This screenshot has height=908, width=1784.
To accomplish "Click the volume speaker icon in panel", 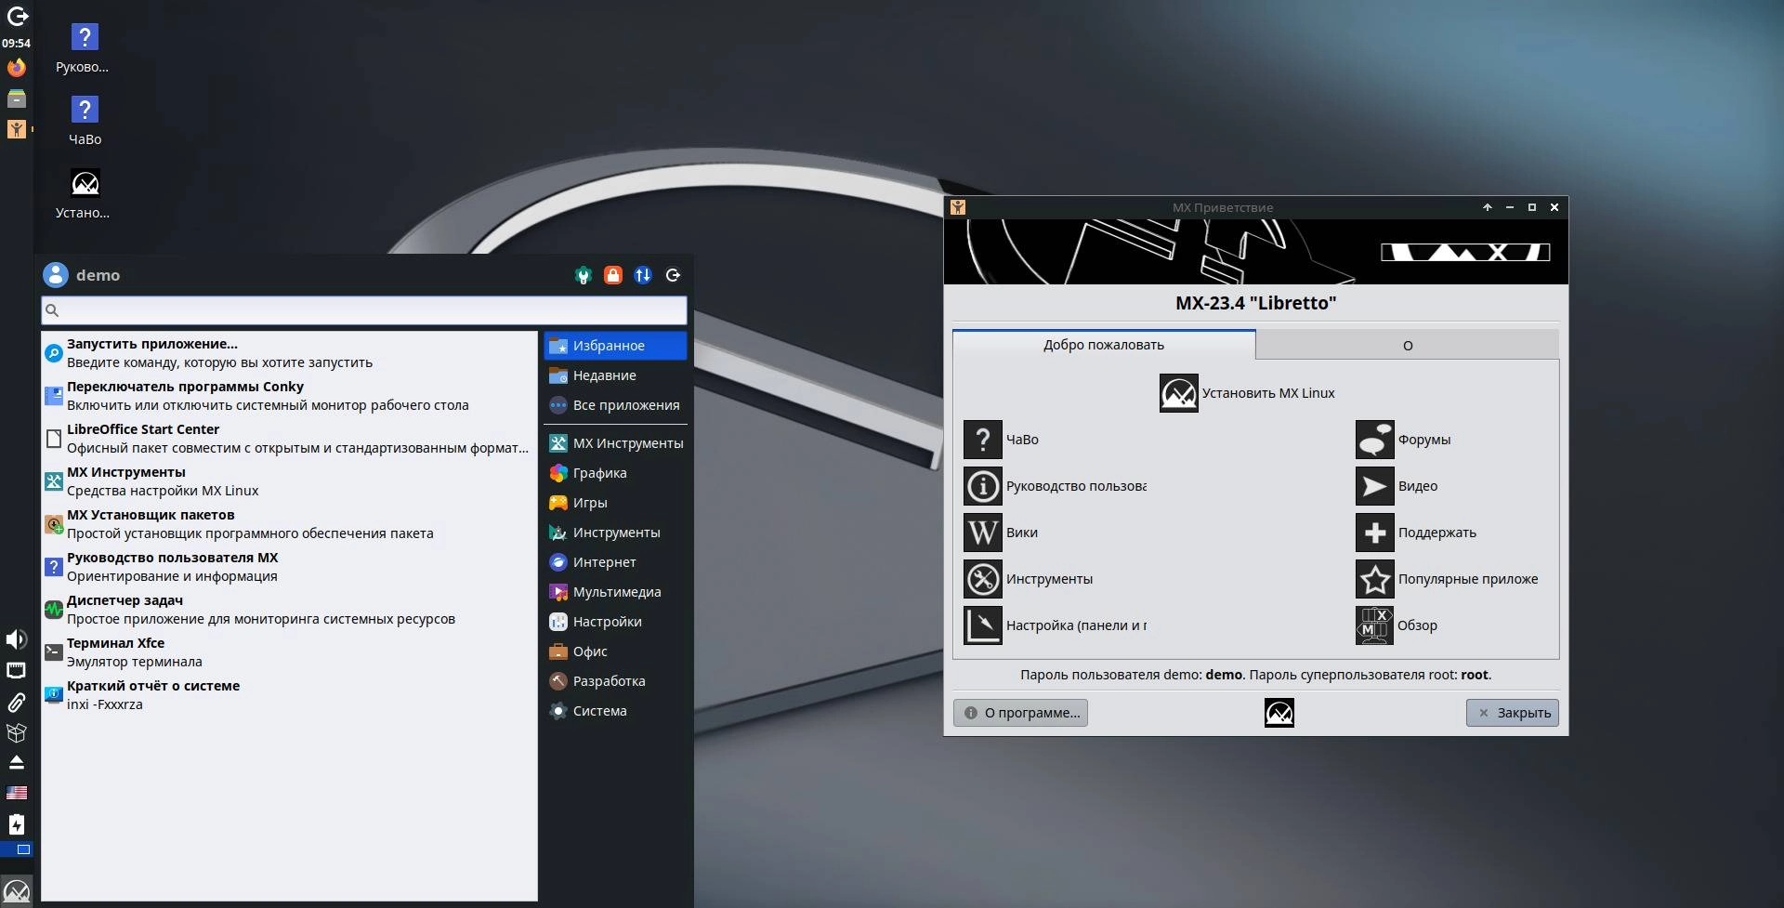I will click(x=16, y=639).
